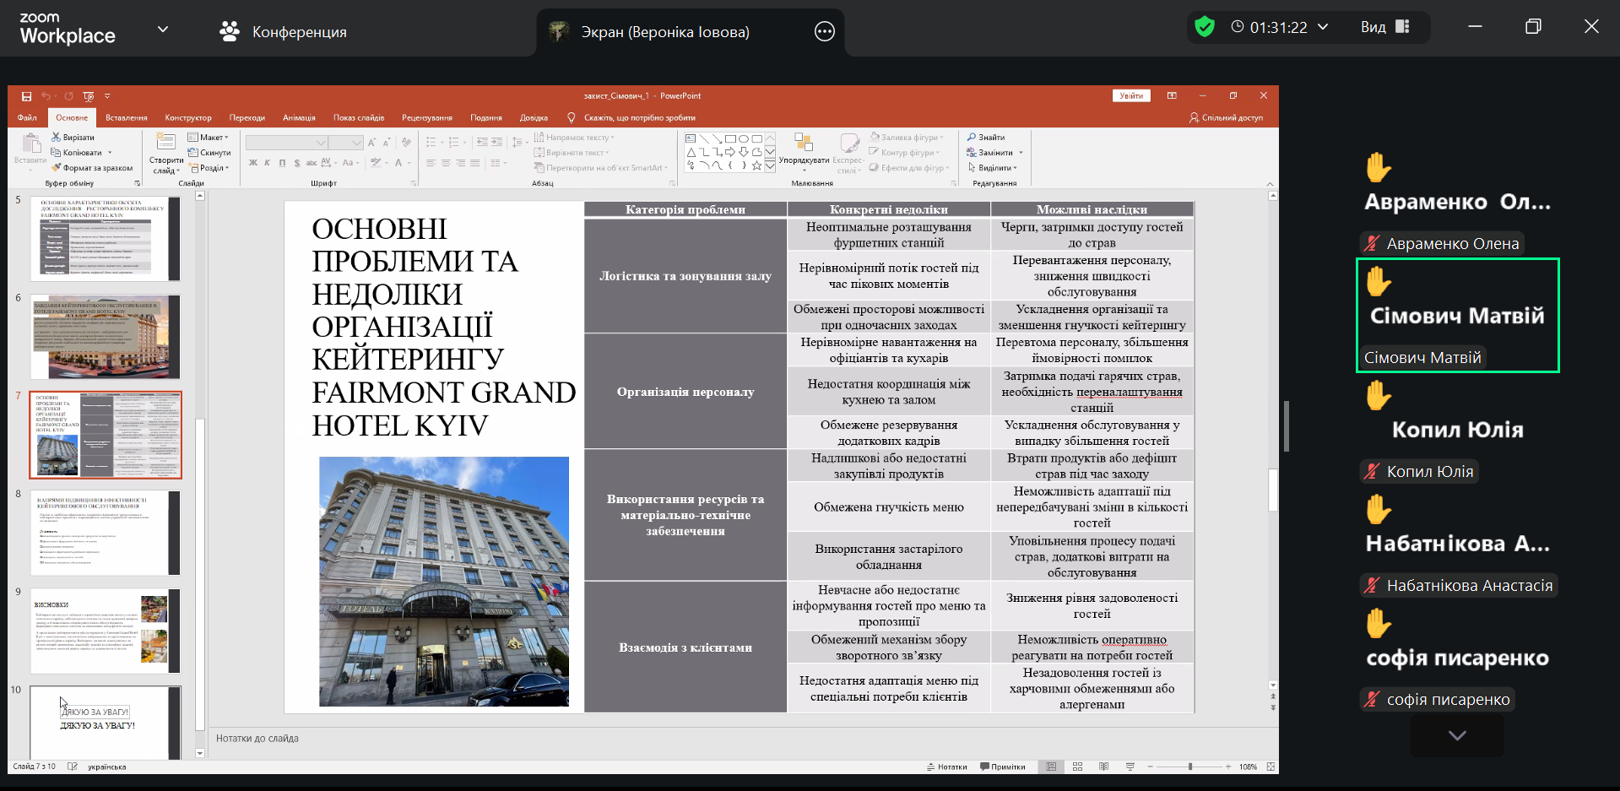Click the Find (Знайти) magnifier icon
1620x791 pixels.
[x=972, y=137]
